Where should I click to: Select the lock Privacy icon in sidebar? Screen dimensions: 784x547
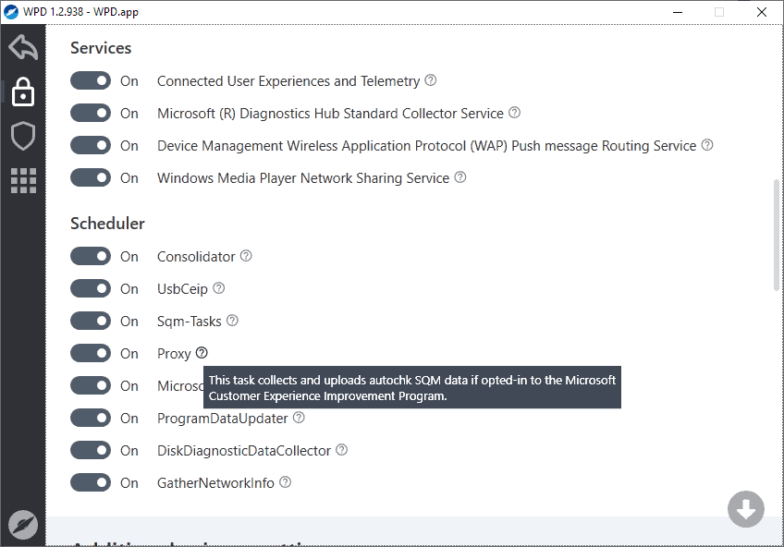point(22,92)
